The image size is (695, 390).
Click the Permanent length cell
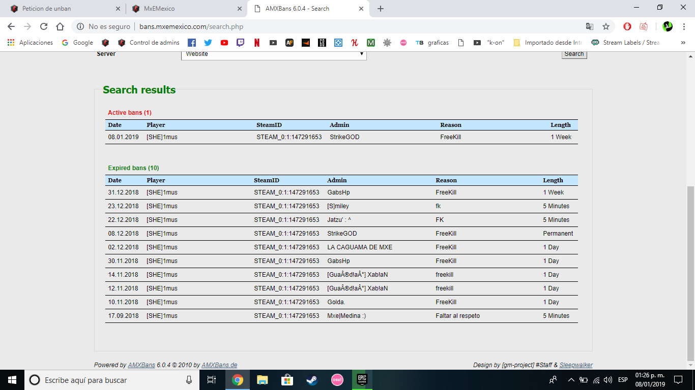point(558,234)
